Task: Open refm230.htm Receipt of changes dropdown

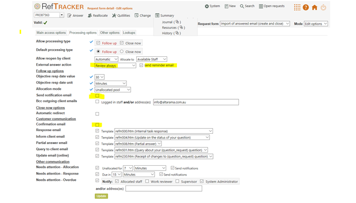Action: pos(164,157)
